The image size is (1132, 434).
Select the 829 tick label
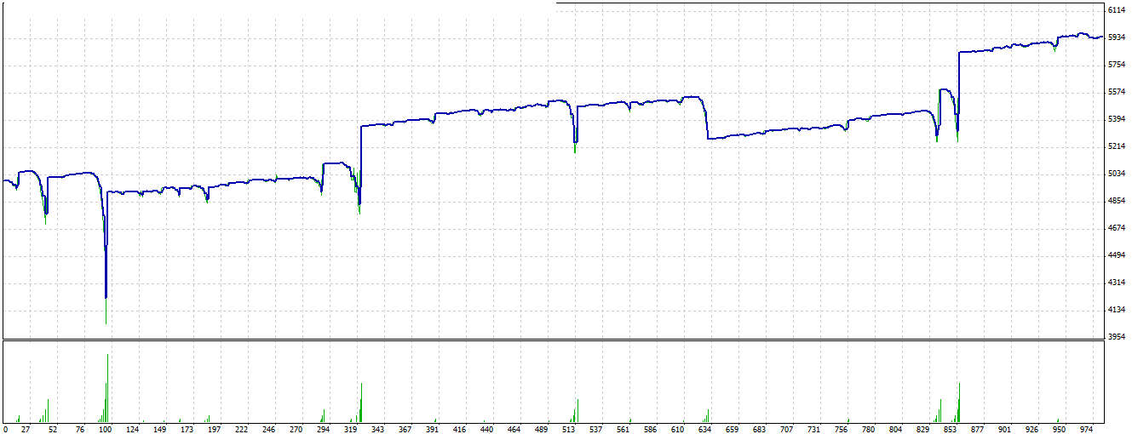[x=922, y=429]
